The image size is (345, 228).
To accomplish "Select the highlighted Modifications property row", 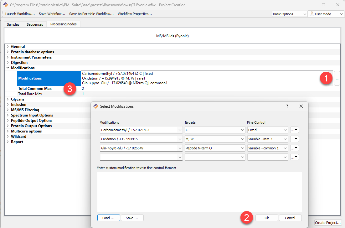I will [x=49, y=78].
